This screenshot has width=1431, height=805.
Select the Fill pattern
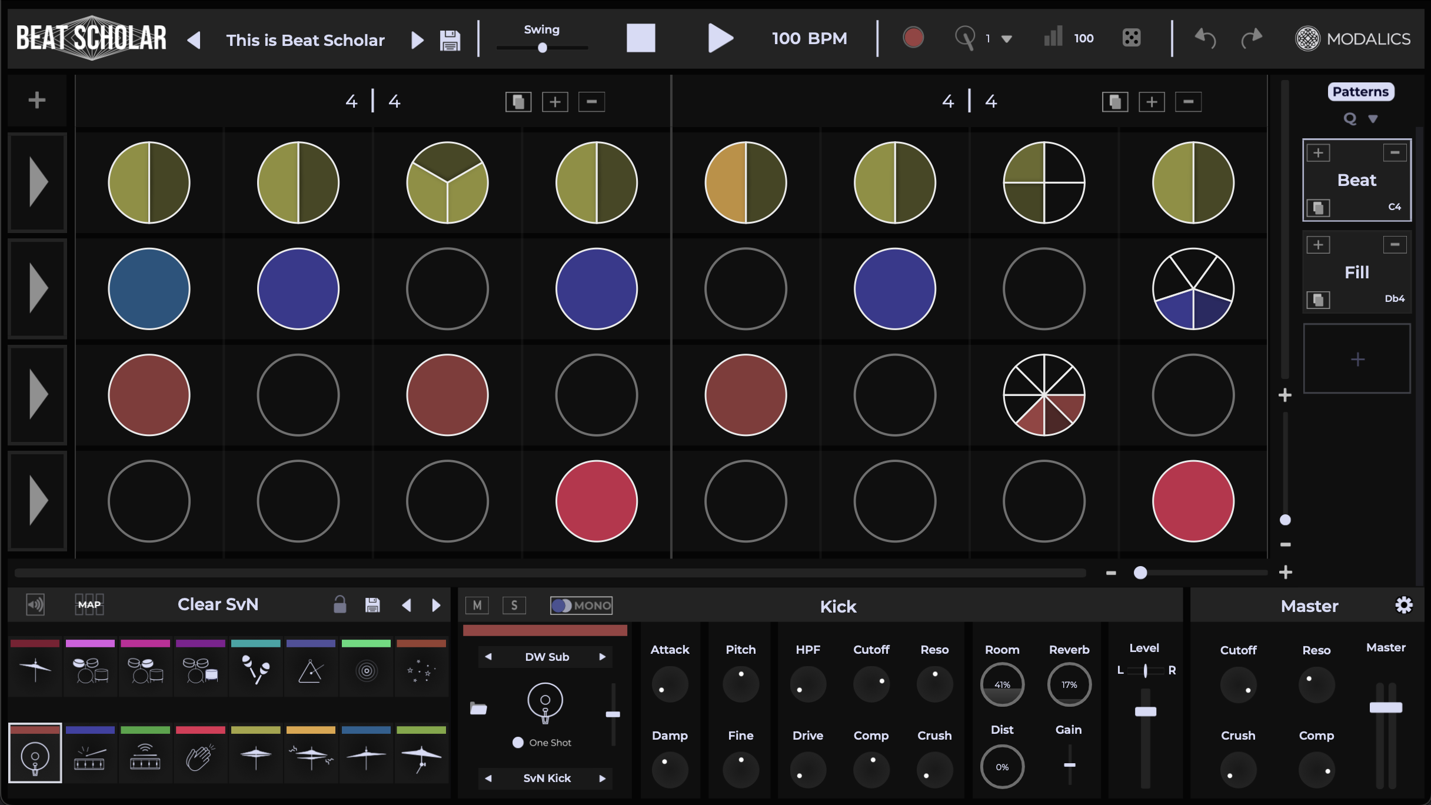click(1357, 272)
